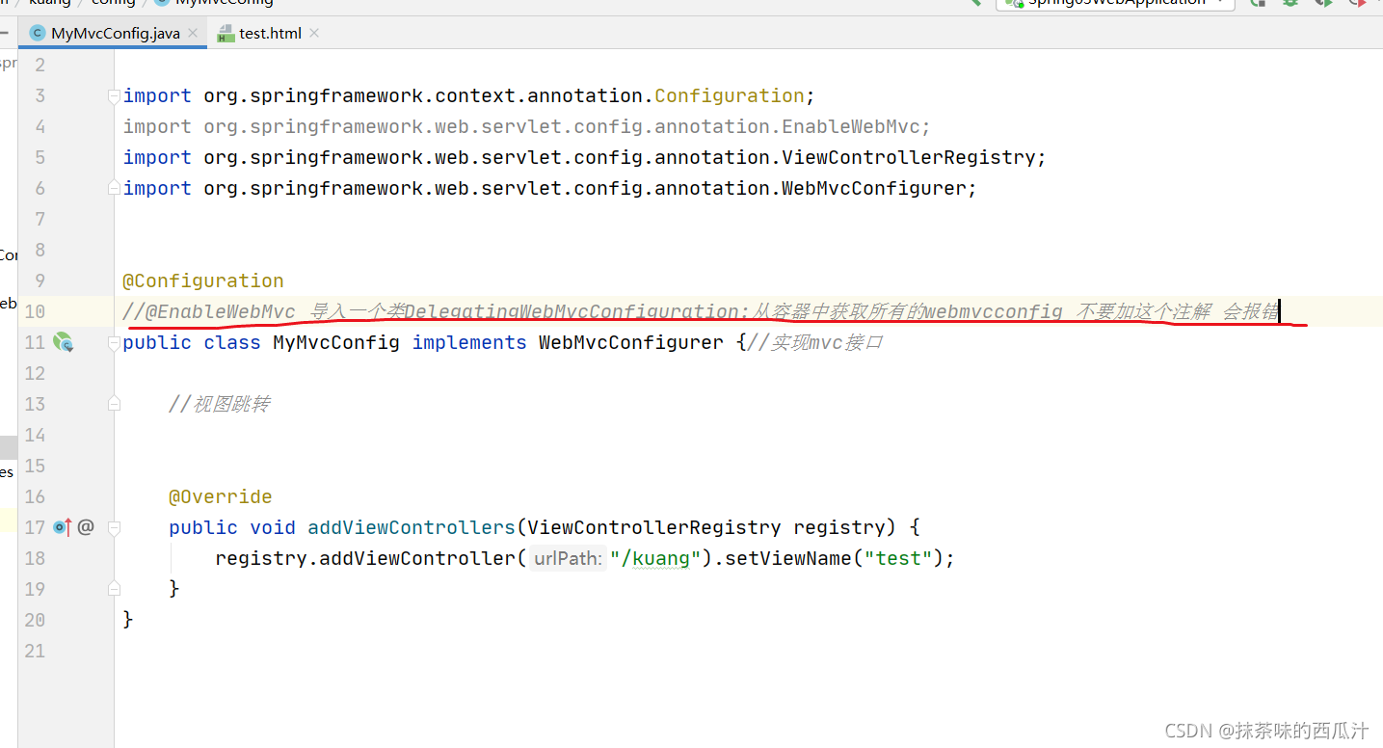Click the green back navigation arrow icon

(x=974, y=3)
